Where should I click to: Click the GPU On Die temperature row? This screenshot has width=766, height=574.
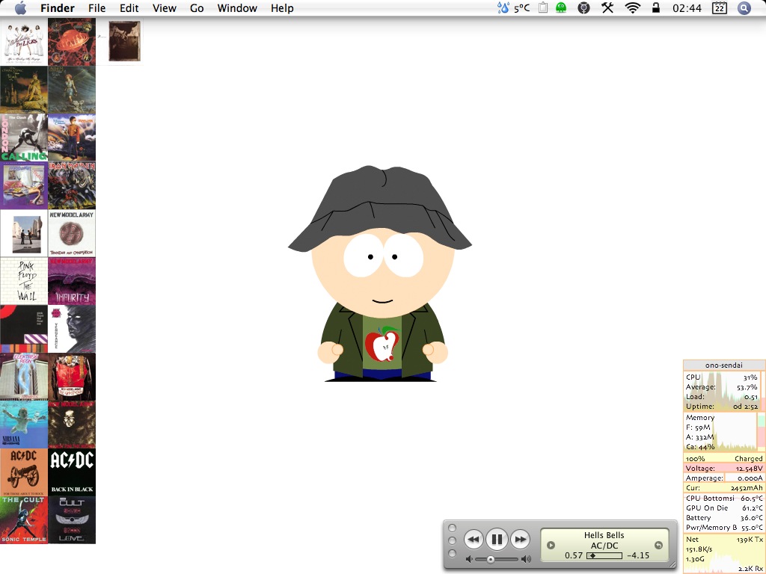(x=724, y=508)
